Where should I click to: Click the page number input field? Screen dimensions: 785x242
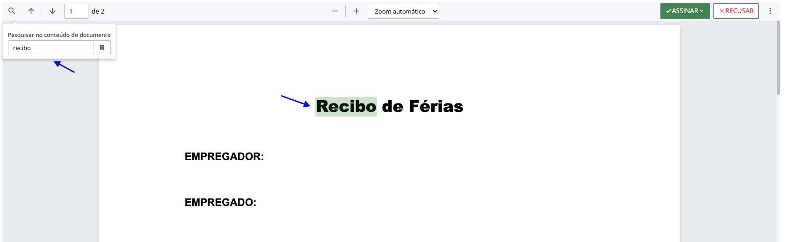pos(76,11)
